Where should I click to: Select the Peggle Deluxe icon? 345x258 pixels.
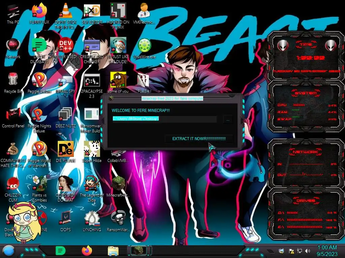(39, 83)
